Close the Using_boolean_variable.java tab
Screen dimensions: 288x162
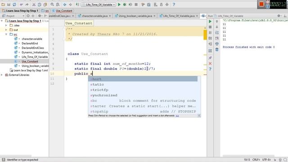pyautogui.click(x=154, y=16)
